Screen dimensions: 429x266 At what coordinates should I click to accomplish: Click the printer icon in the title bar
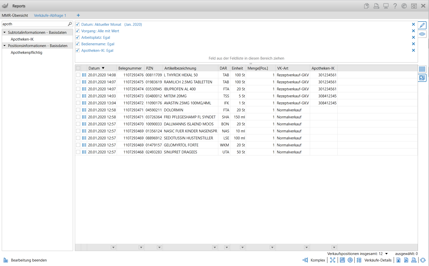point(376,6)
